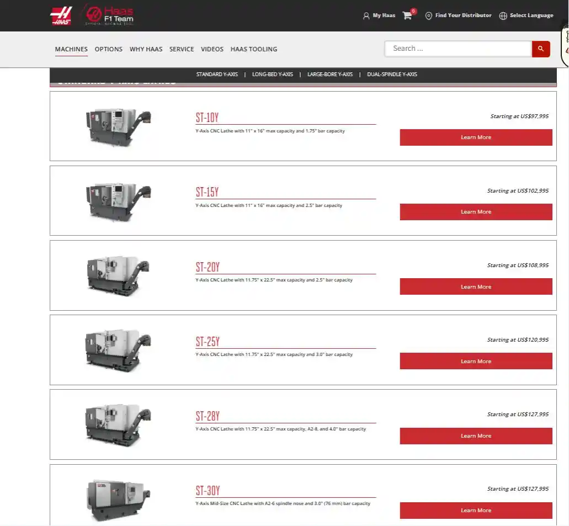
Task: Open the Machines menu
Action: coord(71,49)
